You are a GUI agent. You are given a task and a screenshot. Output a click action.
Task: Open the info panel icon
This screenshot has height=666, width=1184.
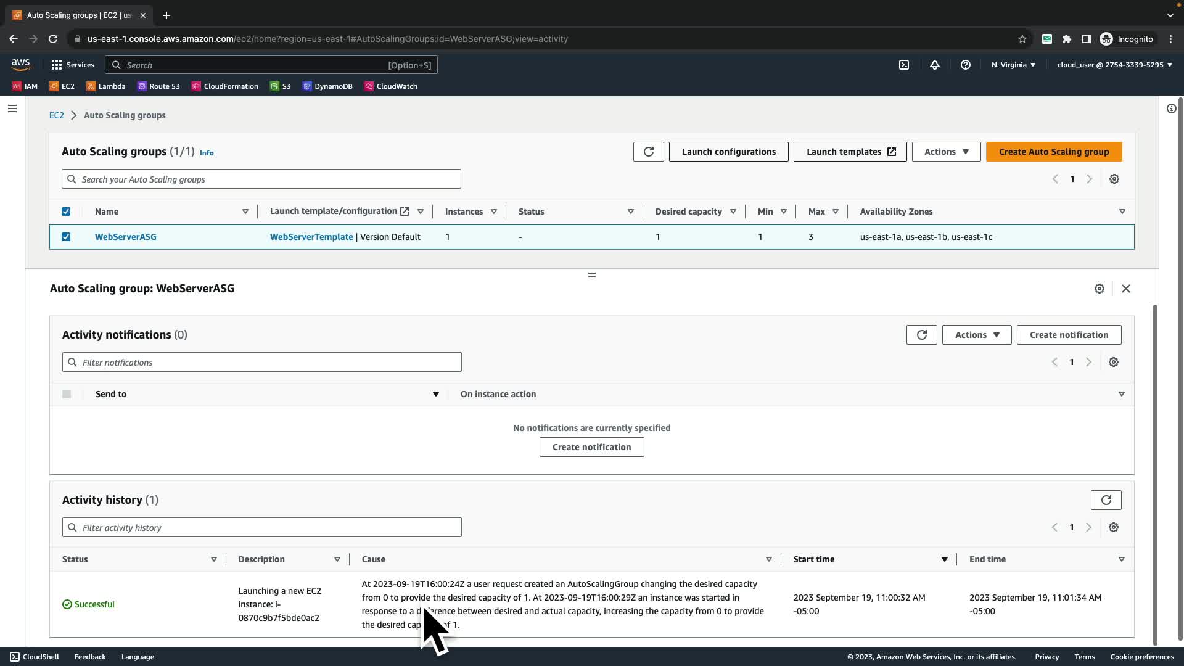[x=1171, y=109]
